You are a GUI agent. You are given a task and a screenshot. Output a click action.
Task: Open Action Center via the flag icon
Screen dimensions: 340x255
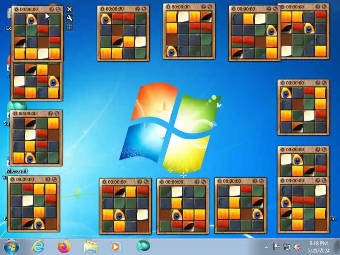[276, 247]
